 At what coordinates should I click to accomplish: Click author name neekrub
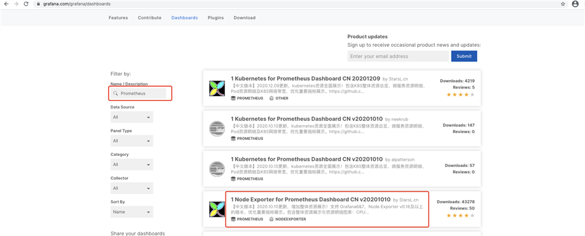pyautogui.click(x=400, y=120)
